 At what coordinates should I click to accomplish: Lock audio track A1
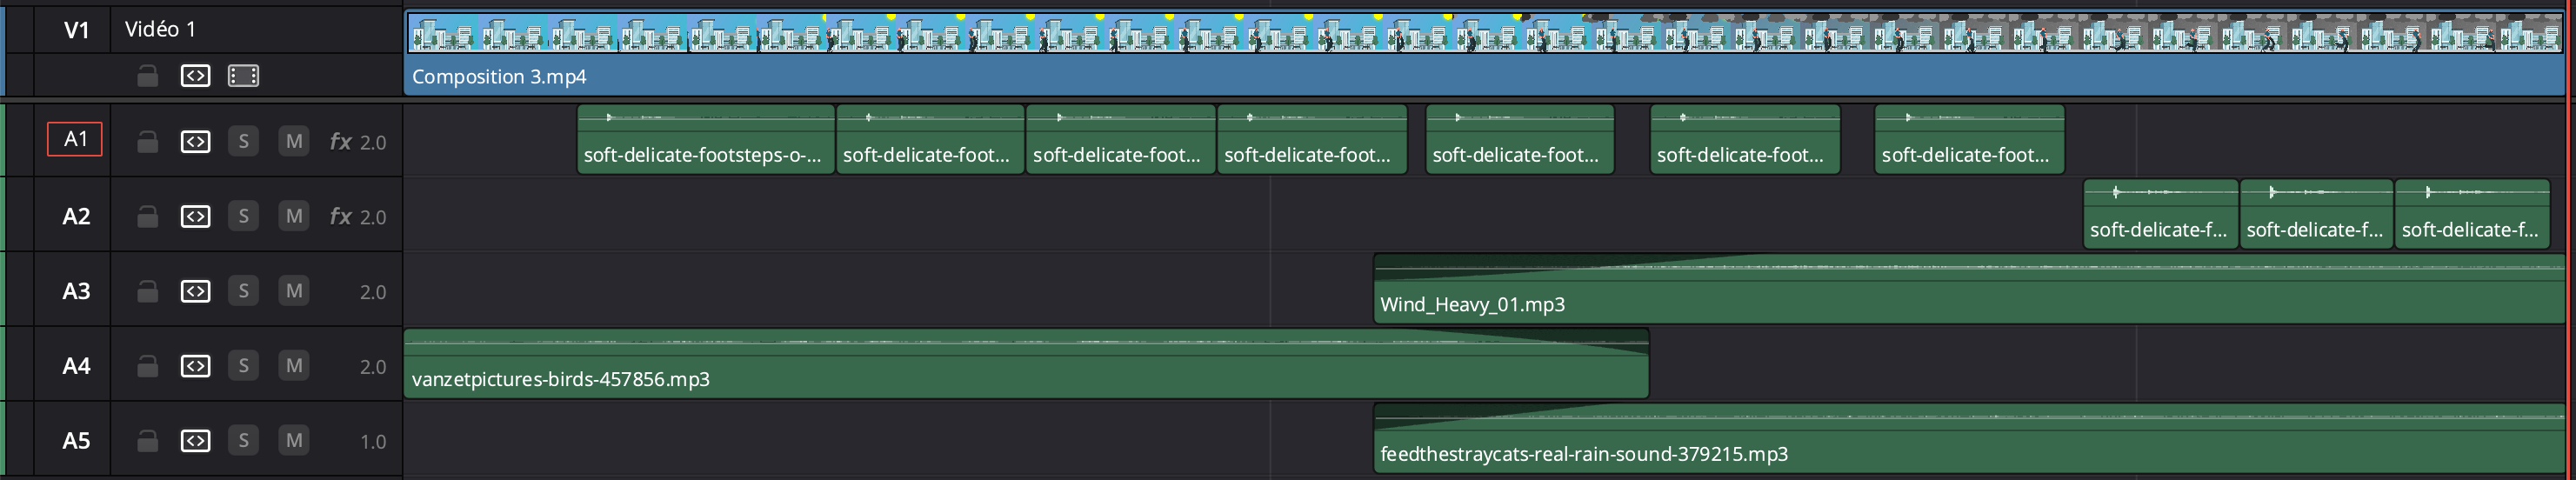point(147,142)
